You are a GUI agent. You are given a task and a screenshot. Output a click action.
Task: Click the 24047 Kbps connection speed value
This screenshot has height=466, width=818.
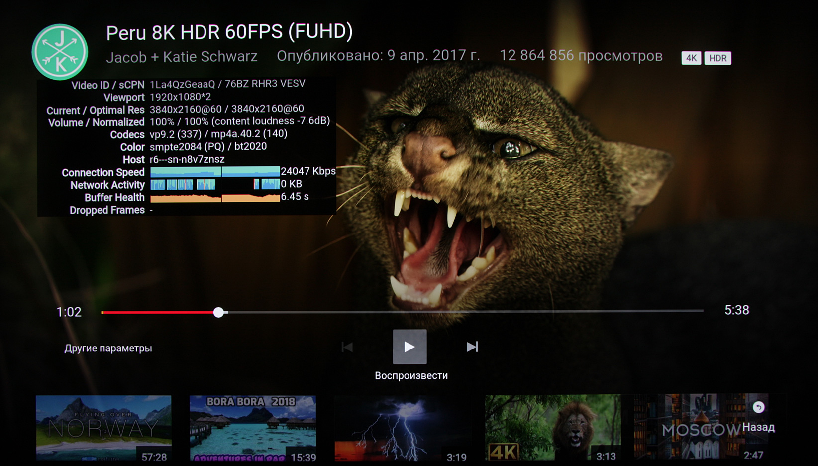308,171
